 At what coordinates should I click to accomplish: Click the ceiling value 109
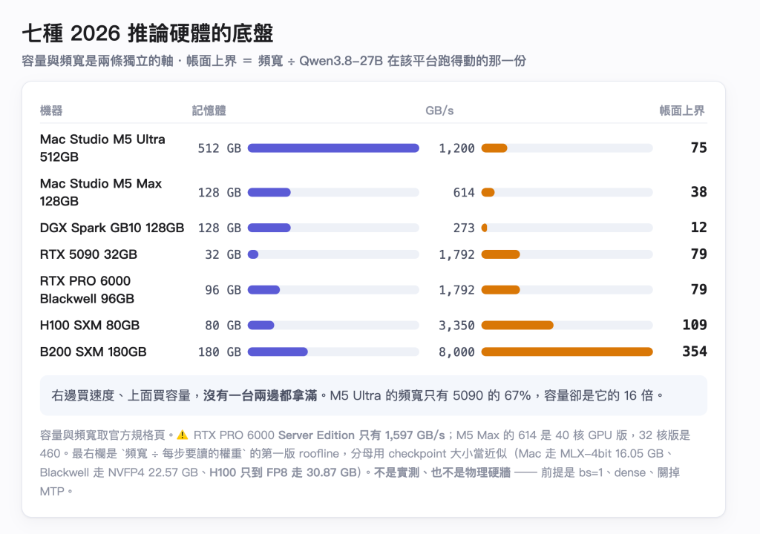(695, 325)
